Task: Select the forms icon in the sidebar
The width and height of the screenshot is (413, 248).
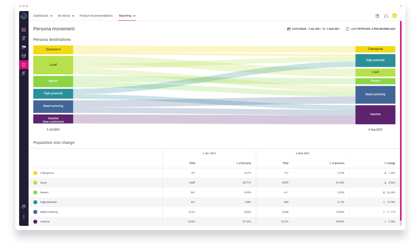Action: (x=24, y=38)
